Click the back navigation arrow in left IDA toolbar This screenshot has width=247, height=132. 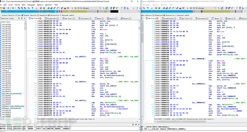8,8
